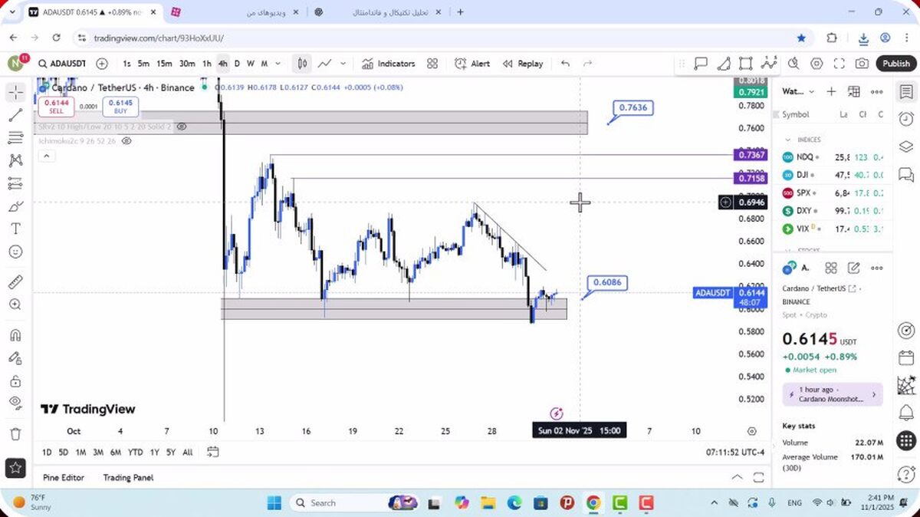Click the 07:11:52 UTC-4 timezone selector
The image size is (920, 517).
735,453
